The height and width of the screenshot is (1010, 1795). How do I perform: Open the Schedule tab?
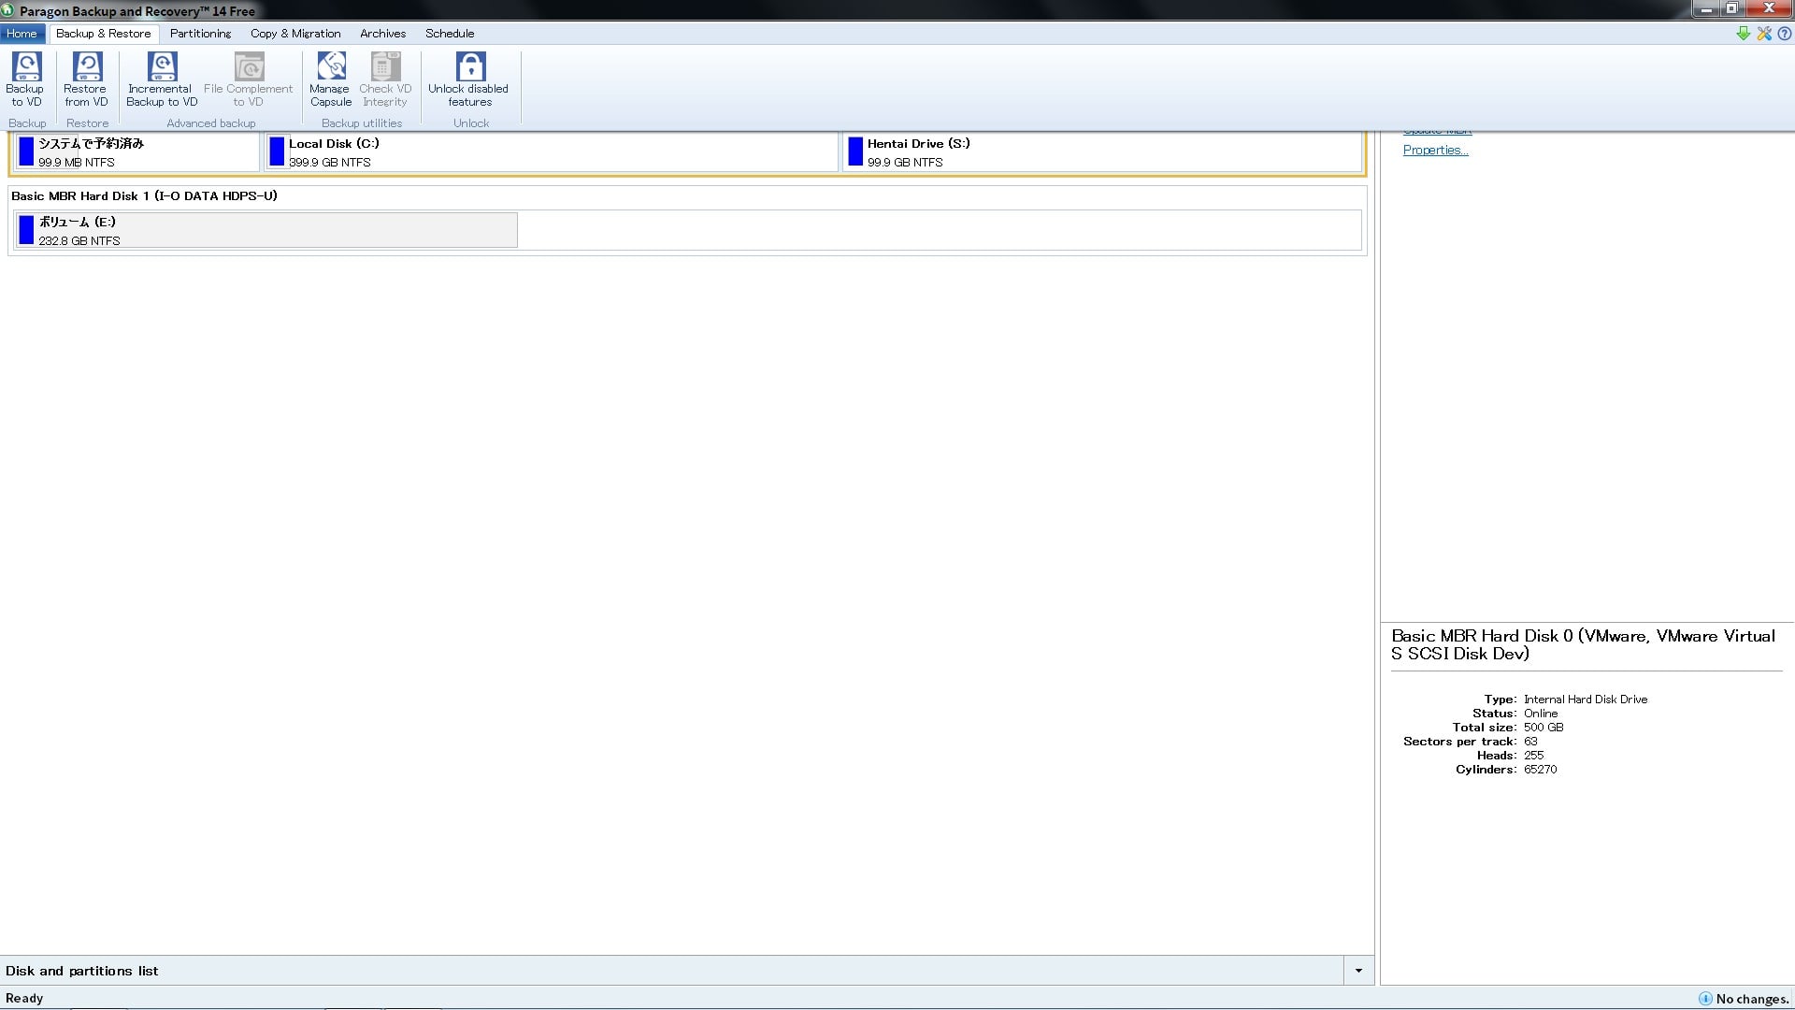(450, 34)
